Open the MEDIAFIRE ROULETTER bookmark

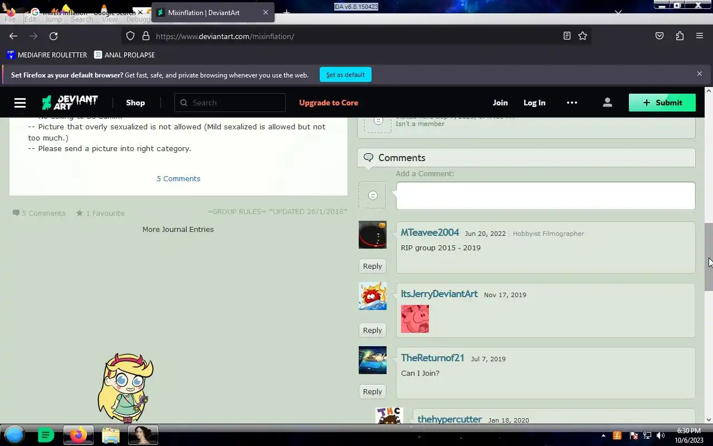(47, 55)
